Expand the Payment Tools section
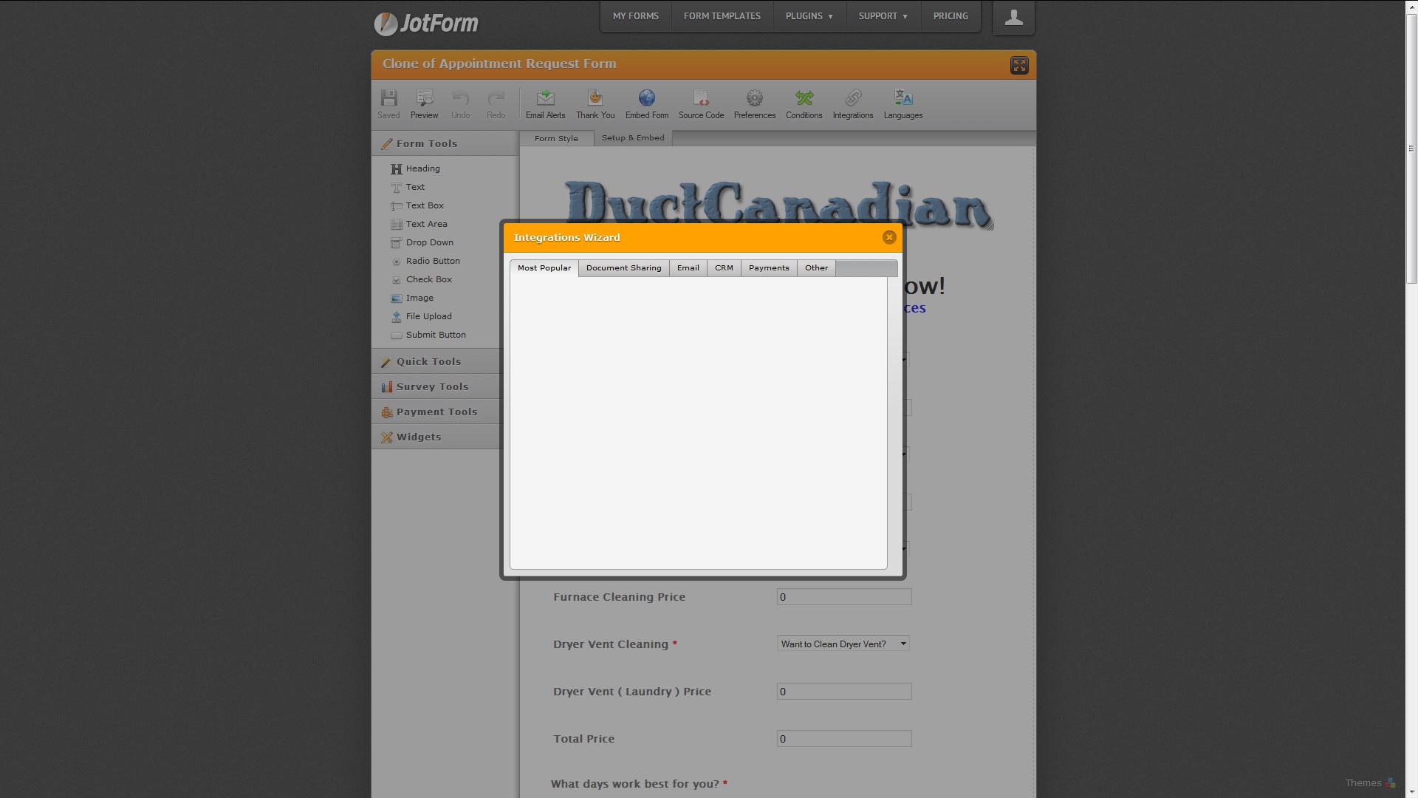The width and height of the screenshot is (1418, 798). coord(436,412)
